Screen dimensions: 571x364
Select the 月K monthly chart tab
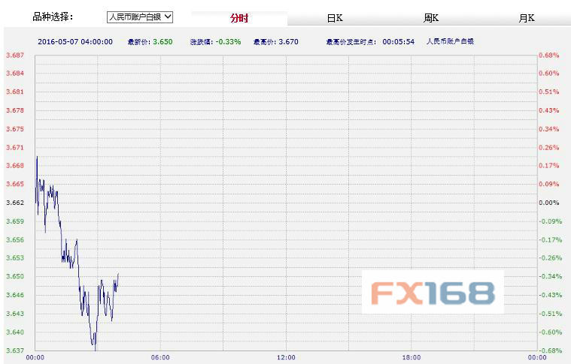click(x=527, y=18)
